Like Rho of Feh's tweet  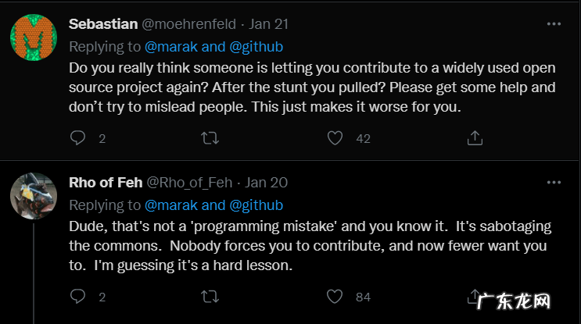tap(335, 297)
